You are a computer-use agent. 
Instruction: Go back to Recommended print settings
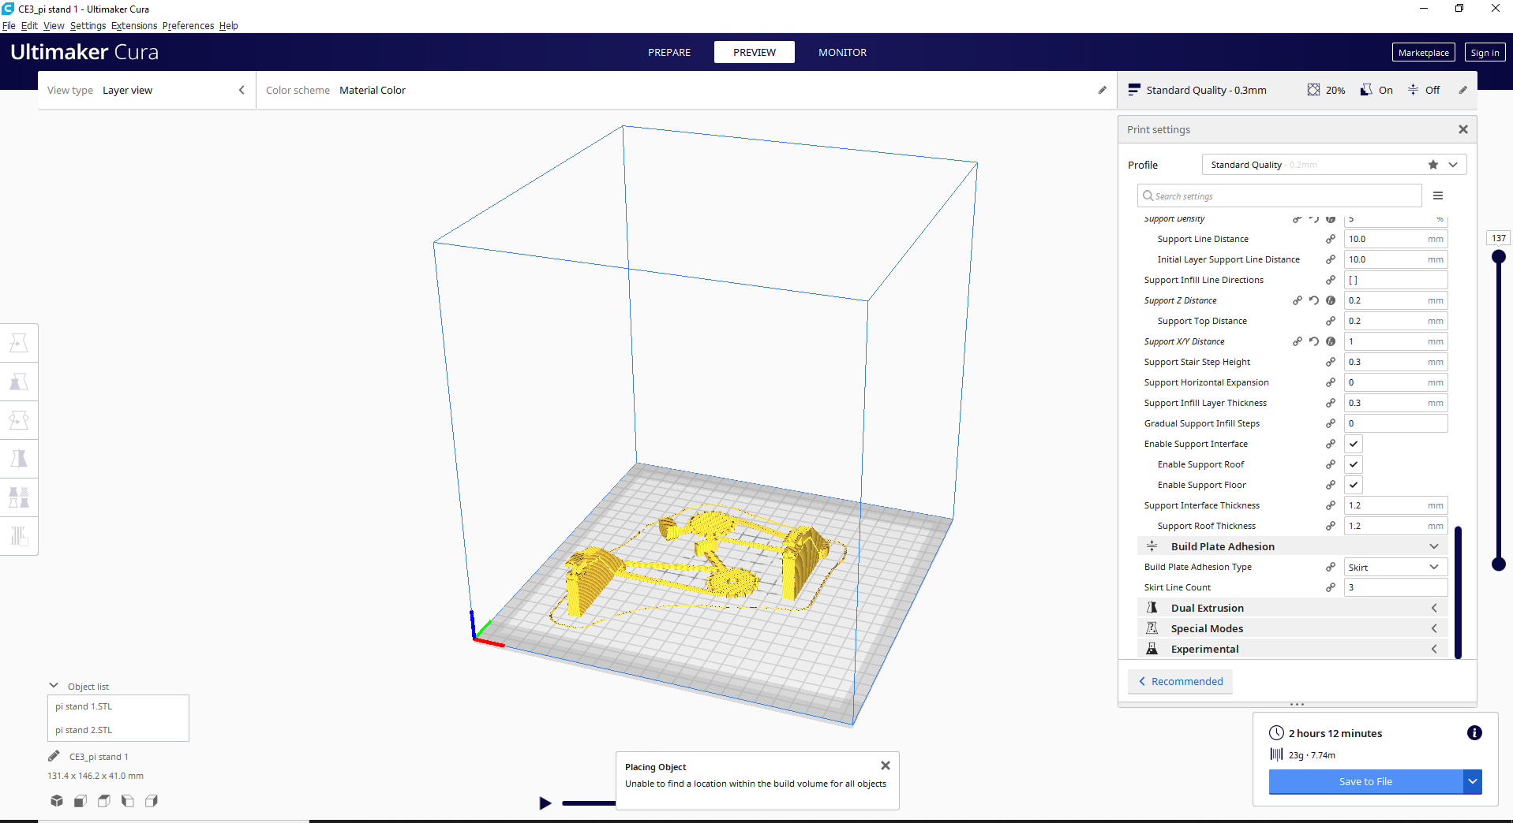point(1179,681)
